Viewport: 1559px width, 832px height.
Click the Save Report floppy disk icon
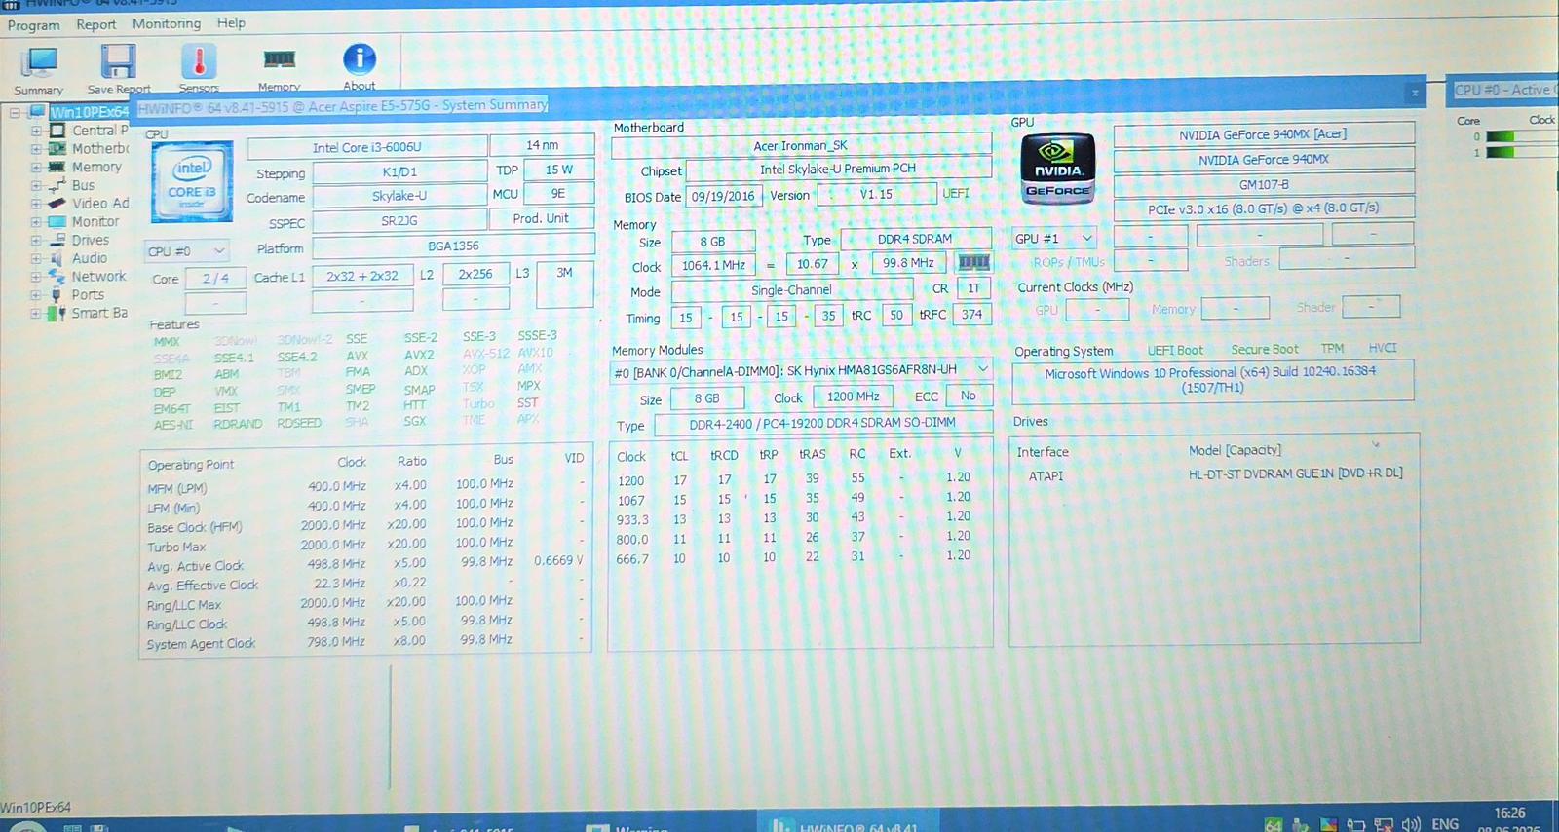[x=118, y=61]
